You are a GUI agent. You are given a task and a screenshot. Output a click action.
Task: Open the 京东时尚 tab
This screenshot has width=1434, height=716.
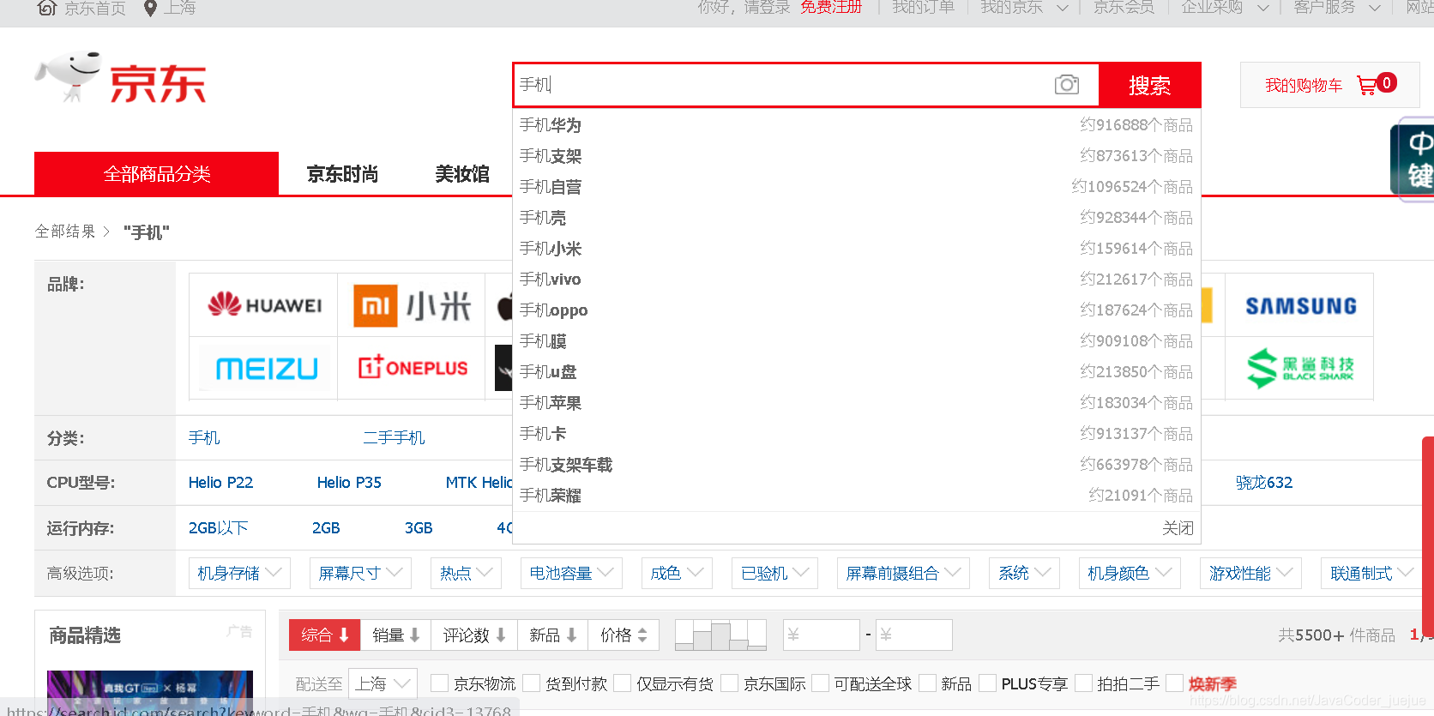[342, 174]
